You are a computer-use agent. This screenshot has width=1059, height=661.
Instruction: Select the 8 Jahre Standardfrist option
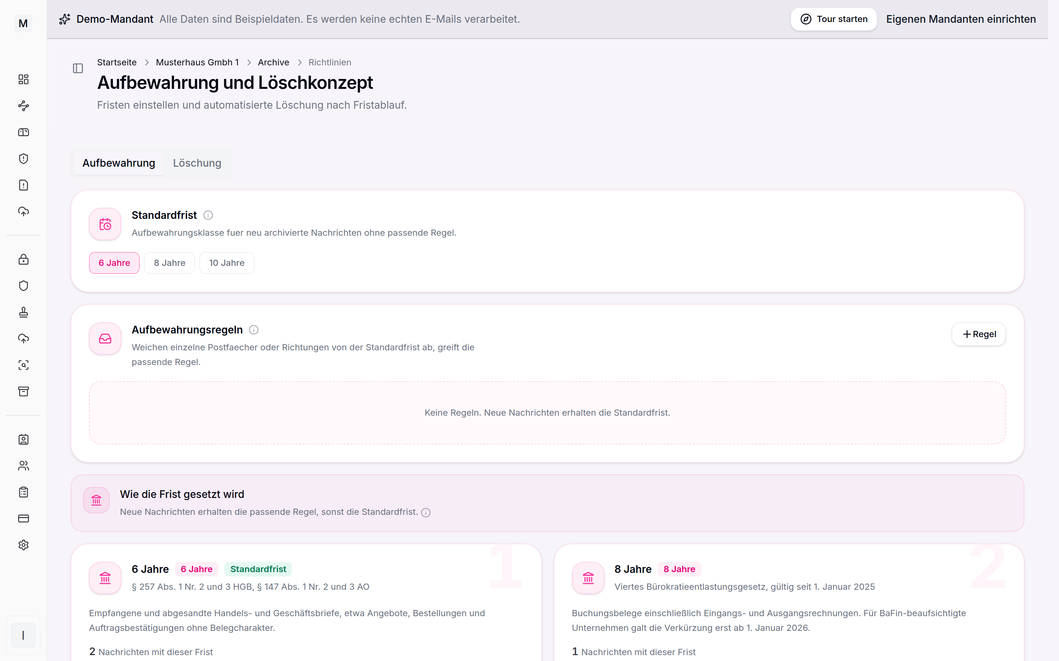tap(170, 263)
